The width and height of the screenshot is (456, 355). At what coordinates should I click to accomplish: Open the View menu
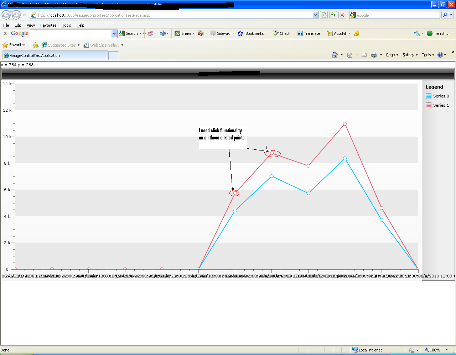(x=31, y=25)
